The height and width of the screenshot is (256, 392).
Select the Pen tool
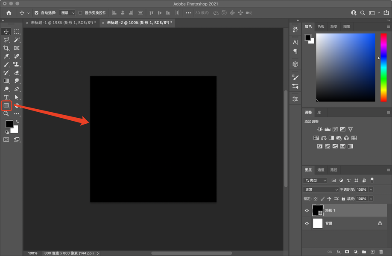tap(17, 89)
